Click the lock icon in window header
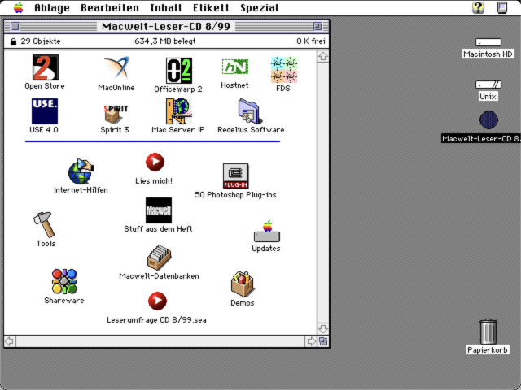Viewport: 521px width, 390px height. (x=13, y=41)
